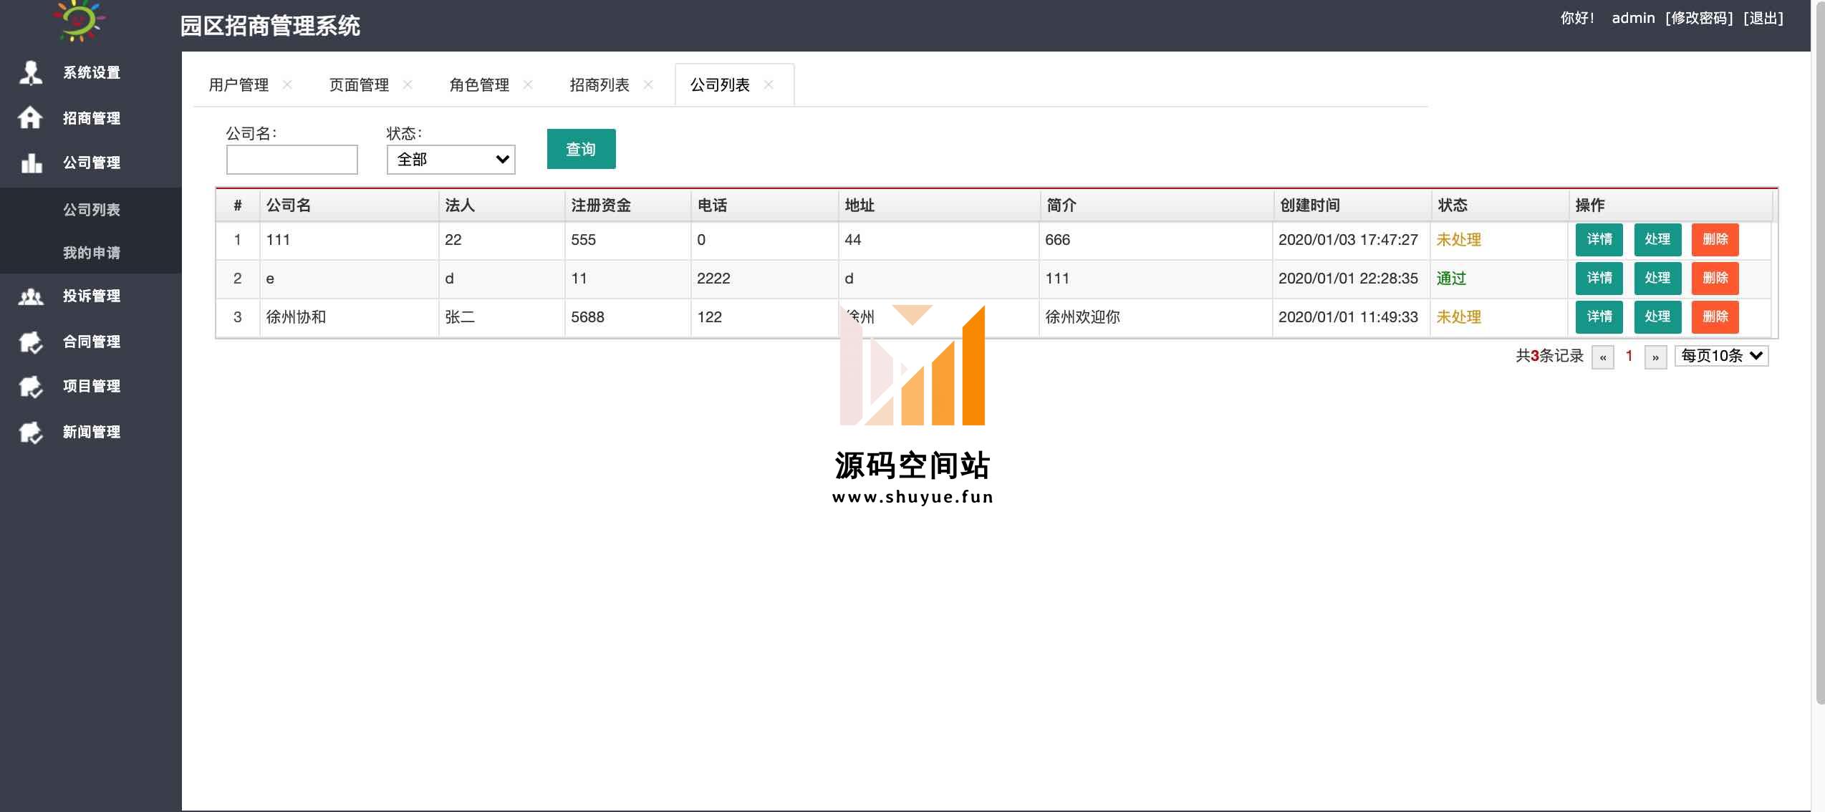Screen dimensions: 1825x812
Task: Click the 项目管理 sidebar icon
Action: click(31, 387)
